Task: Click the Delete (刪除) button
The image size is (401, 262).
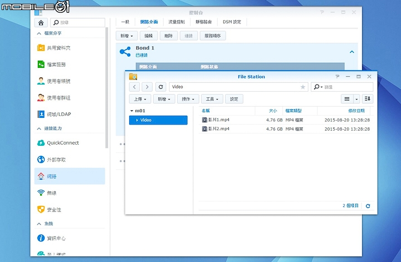Action: tap(169, 36)
